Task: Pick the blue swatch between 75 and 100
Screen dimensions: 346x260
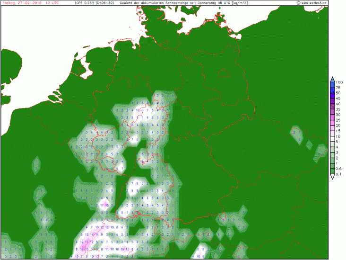Action: [332, 85]
